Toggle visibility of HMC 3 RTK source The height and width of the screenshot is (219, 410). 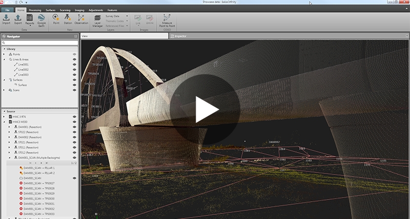74,117
